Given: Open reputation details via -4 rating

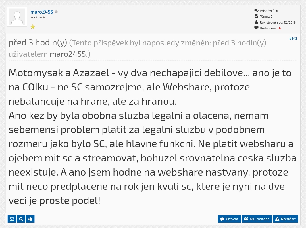Looking at the screenshot, I should (x=279, y=28).
